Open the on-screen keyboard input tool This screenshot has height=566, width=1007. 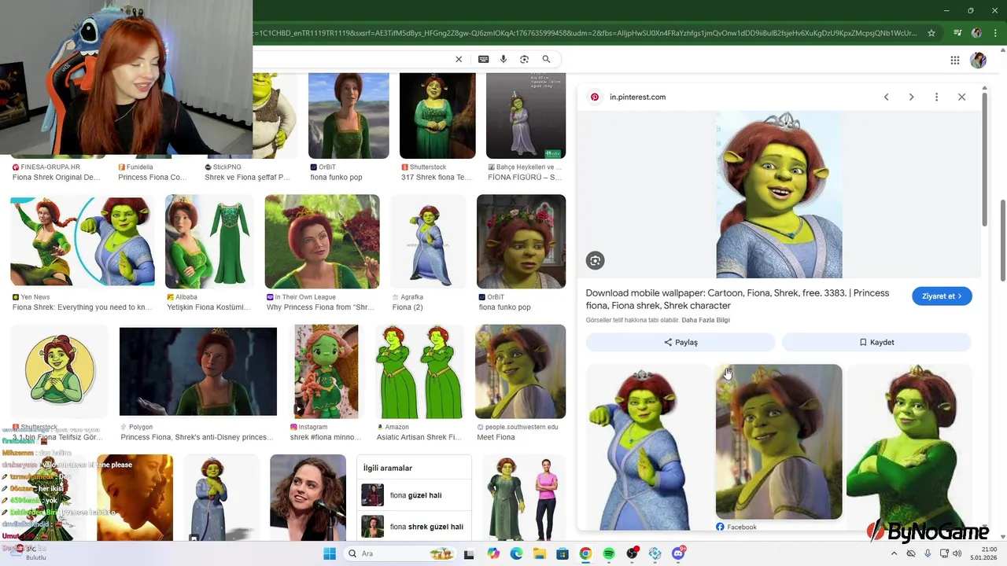[483, 59]
